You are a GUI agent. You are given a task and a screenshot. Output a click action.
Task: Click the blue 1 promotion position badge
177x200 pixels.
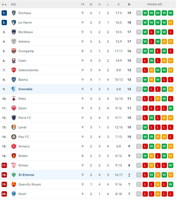click(x=4, y=13)
